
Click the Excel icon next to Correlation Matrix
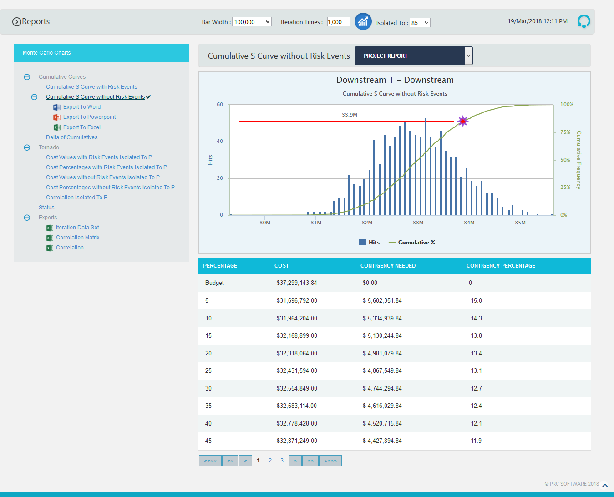click(x=49, y=238)
